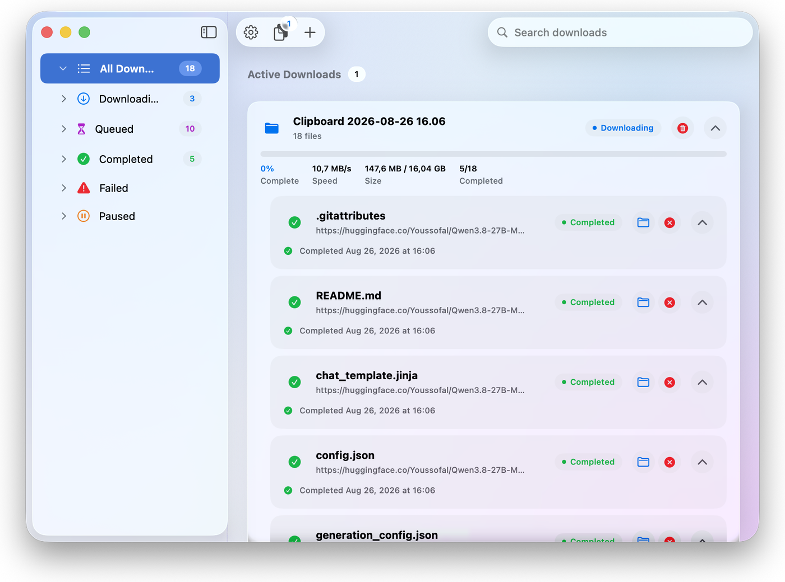The image size is (785, 582).
Task: Click Completed badge for README.md
Action: pos(589,302)
